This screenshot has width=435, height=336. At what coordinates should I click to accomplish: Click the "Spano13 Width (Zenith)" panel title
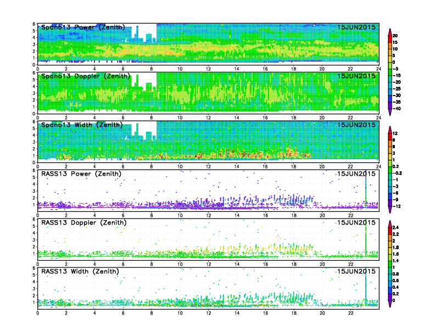(x=82, y=125)
